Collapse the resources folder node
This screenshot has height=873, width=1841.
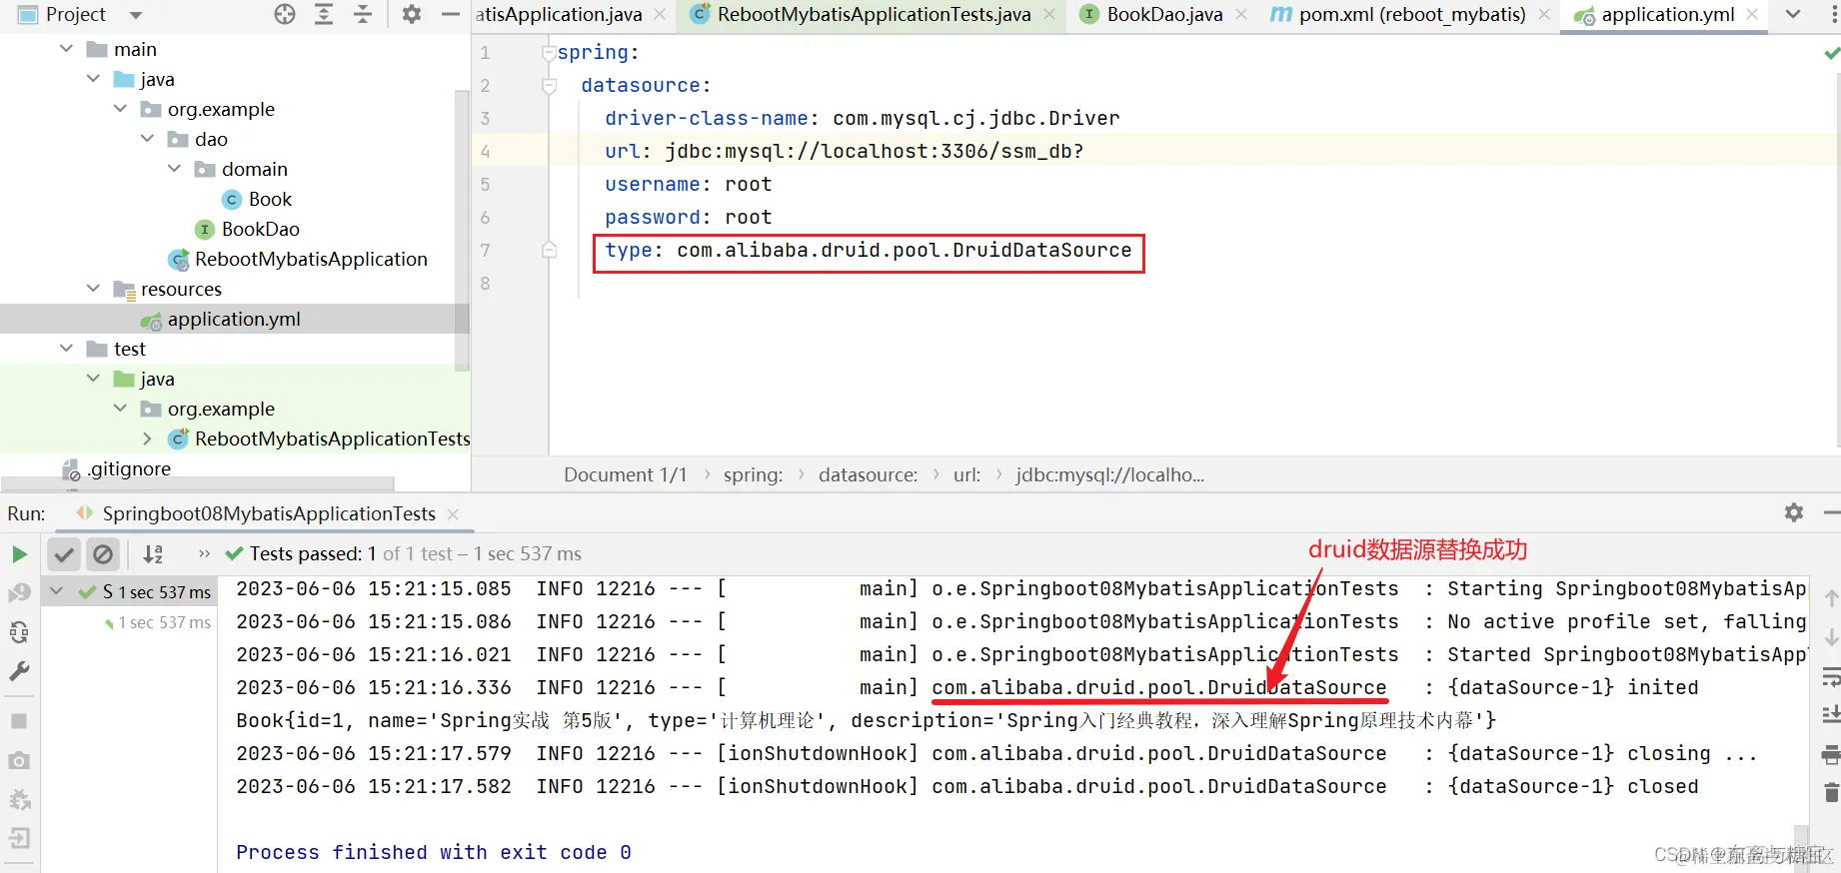(93, 289)
